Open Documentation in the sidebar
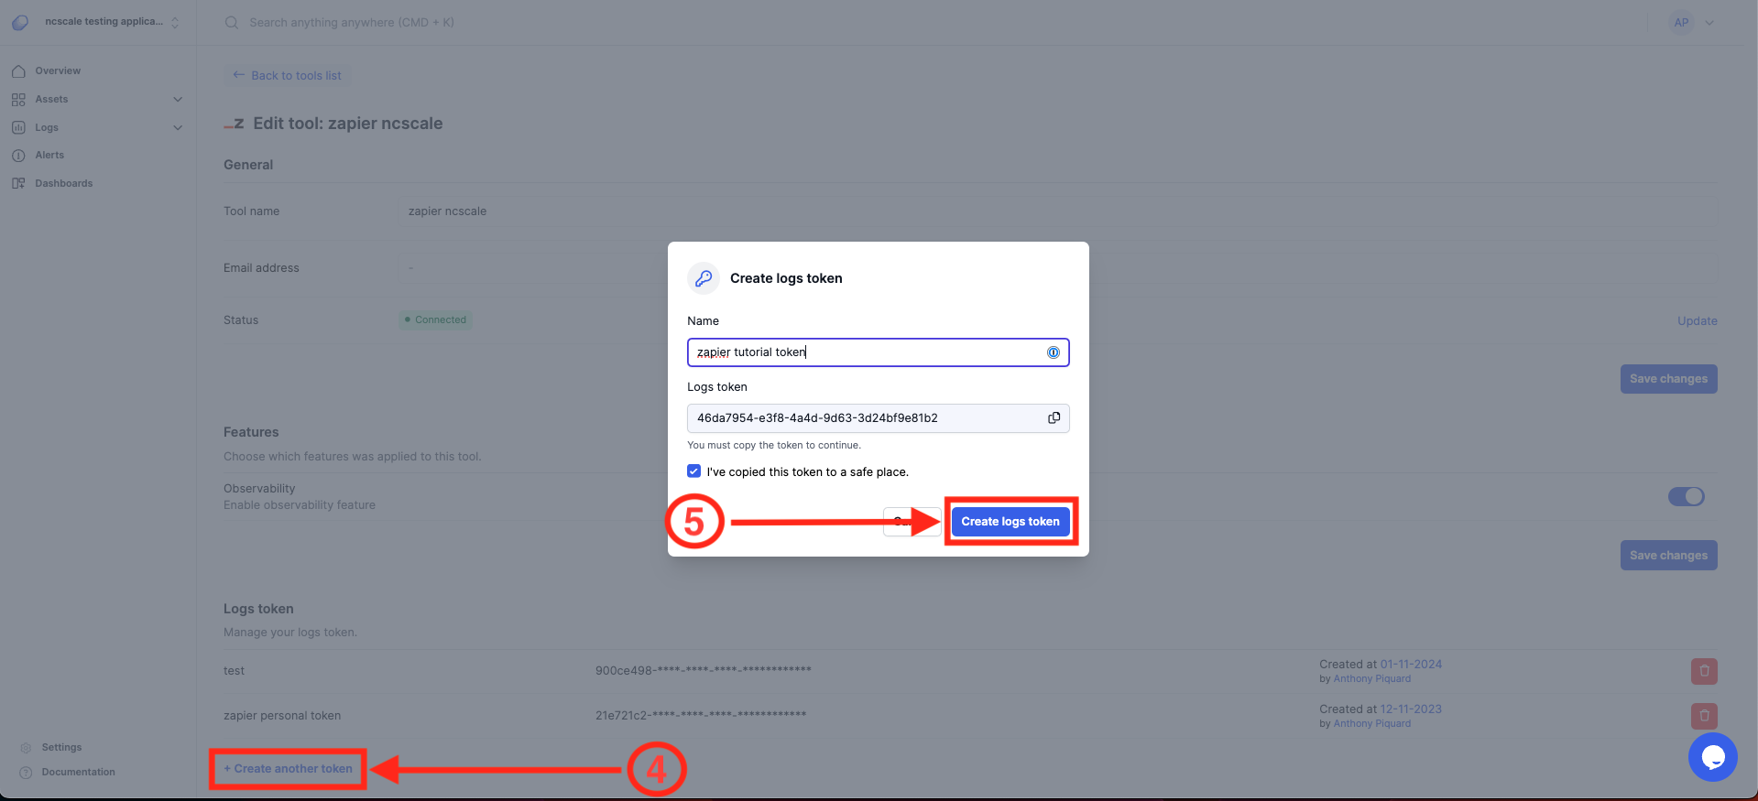The image size is (1758, 801). pyautogui.click(x=78, y=773)
